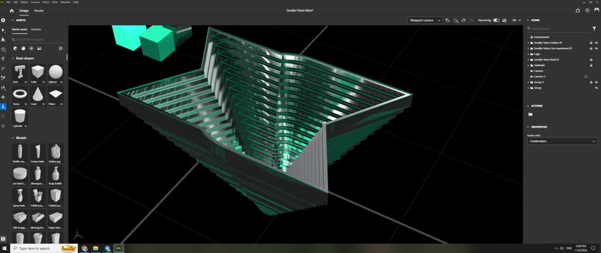Viewport: 601px width, 253px height.
Task: Open the Viewport camera dropdown
Action: pos(424,20)
